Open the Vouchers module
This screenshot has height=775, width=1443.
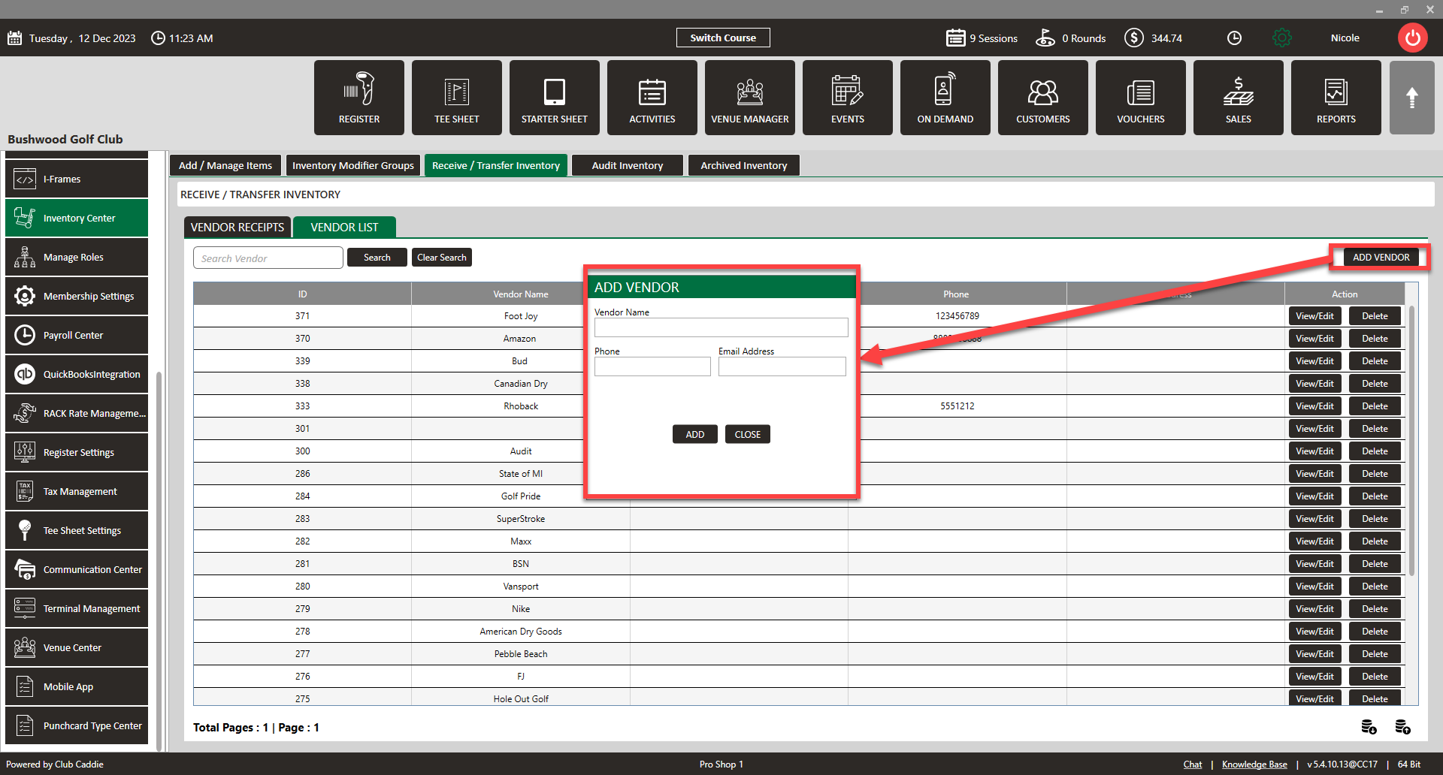1141,98
